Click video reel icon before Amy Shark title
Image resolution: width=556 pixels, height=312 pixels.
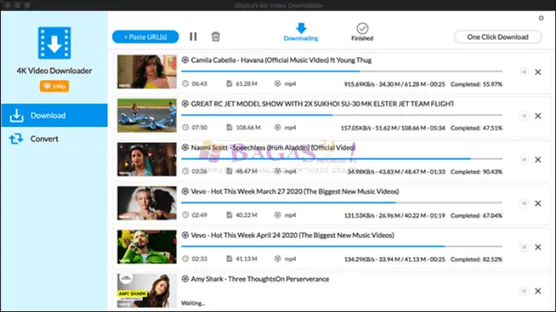(x=185, y=279)
